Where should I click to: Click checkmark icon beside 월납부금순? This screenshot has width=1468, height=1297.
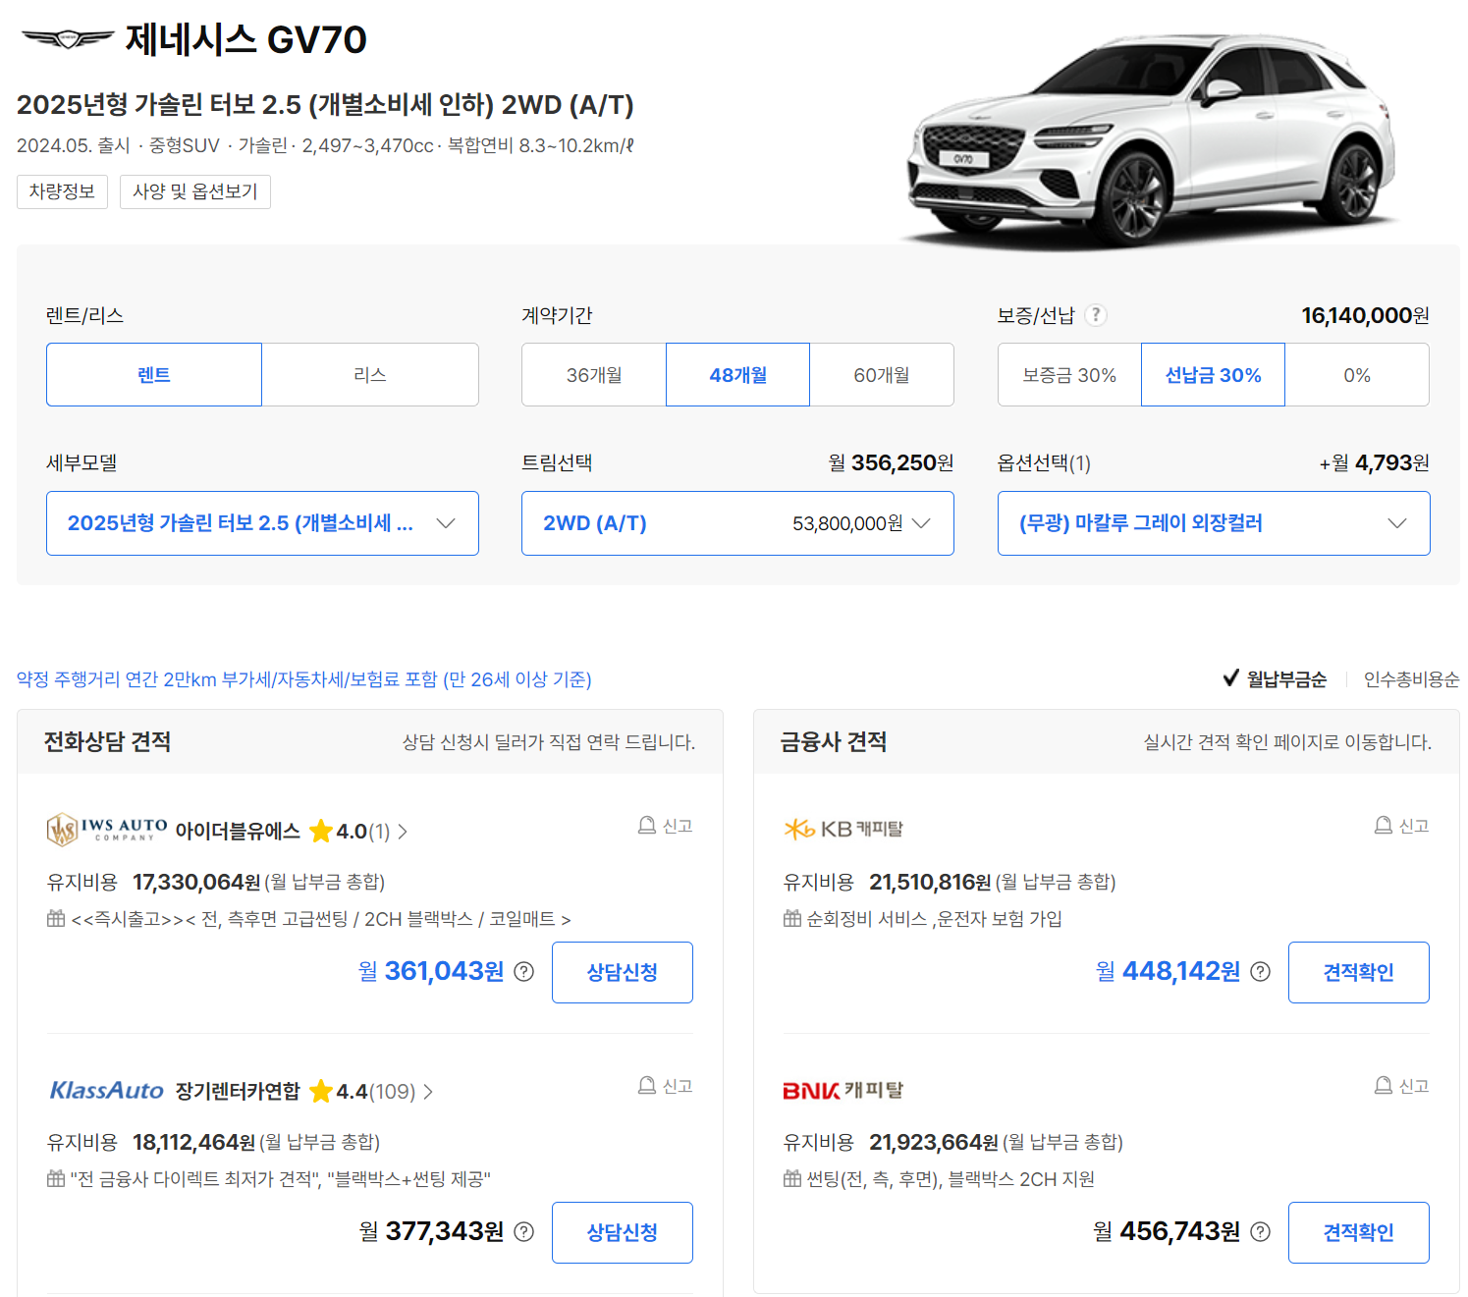click(x=1230, y=678)
